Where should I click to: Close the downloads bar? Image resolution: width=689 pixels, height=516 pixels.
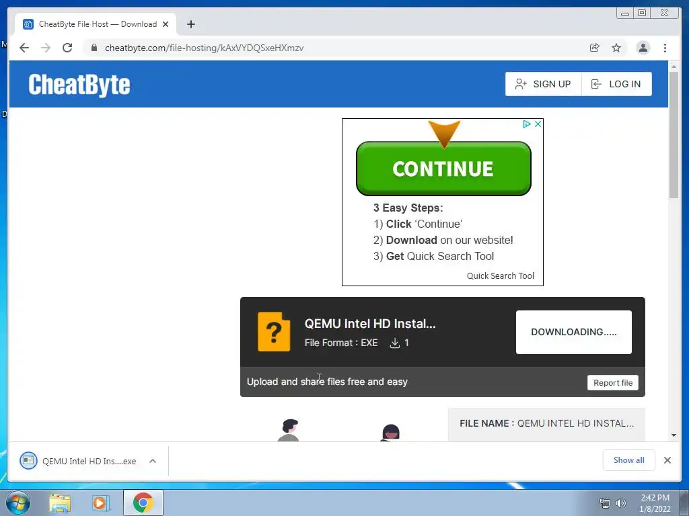[667, 460]
